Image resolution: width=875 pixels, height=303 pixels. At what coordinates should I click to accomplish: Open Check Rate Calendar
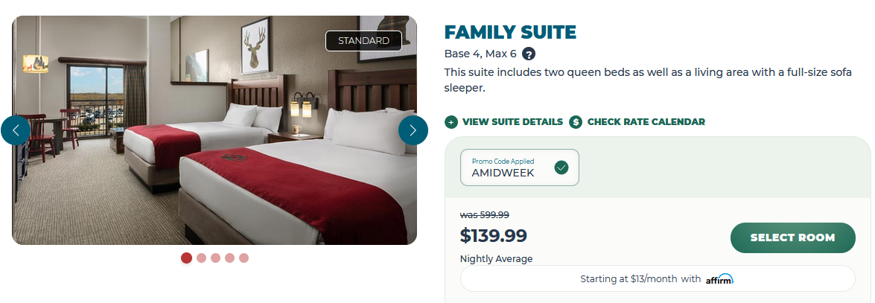646,122
